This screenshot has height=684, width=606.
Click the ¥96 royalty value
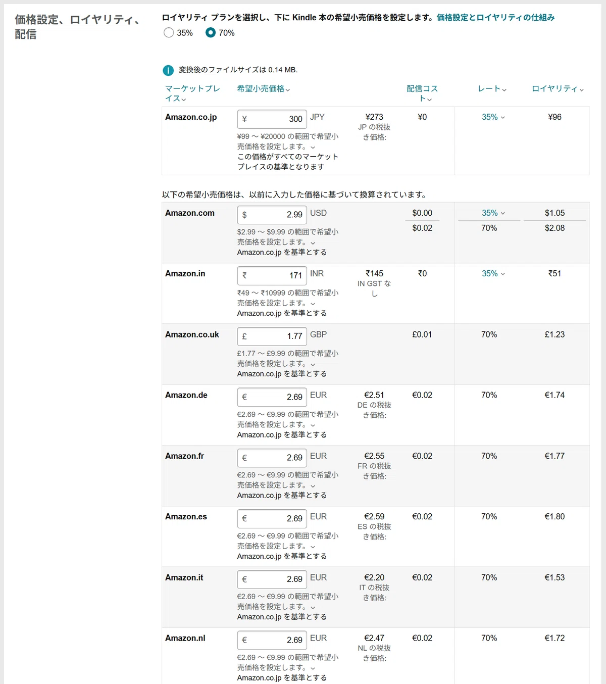tap(554, 117)
